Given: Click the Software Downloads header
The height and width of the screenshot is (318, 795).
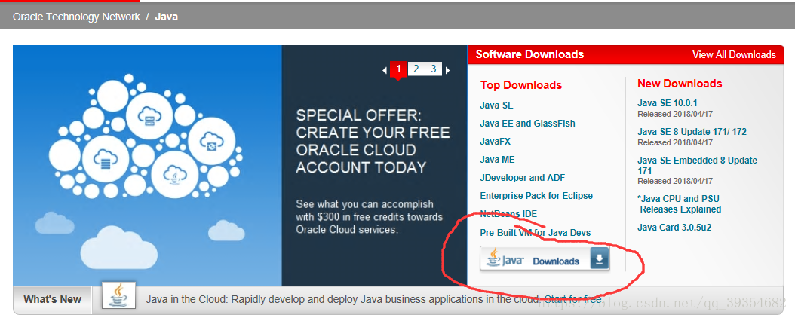Looking at the screenshot, I should click(529, 54).
